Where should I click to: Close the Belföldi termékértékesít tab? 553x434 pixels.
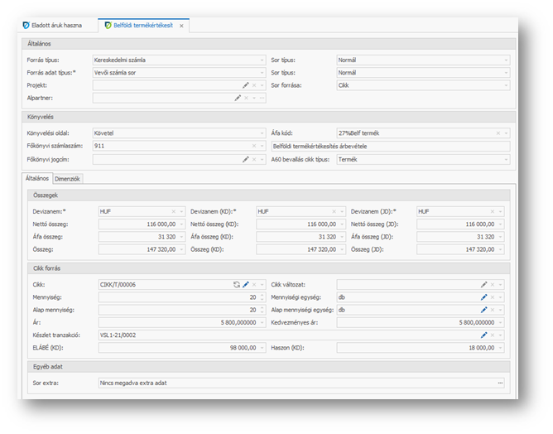pyautogui.click(x=181, y=27)
